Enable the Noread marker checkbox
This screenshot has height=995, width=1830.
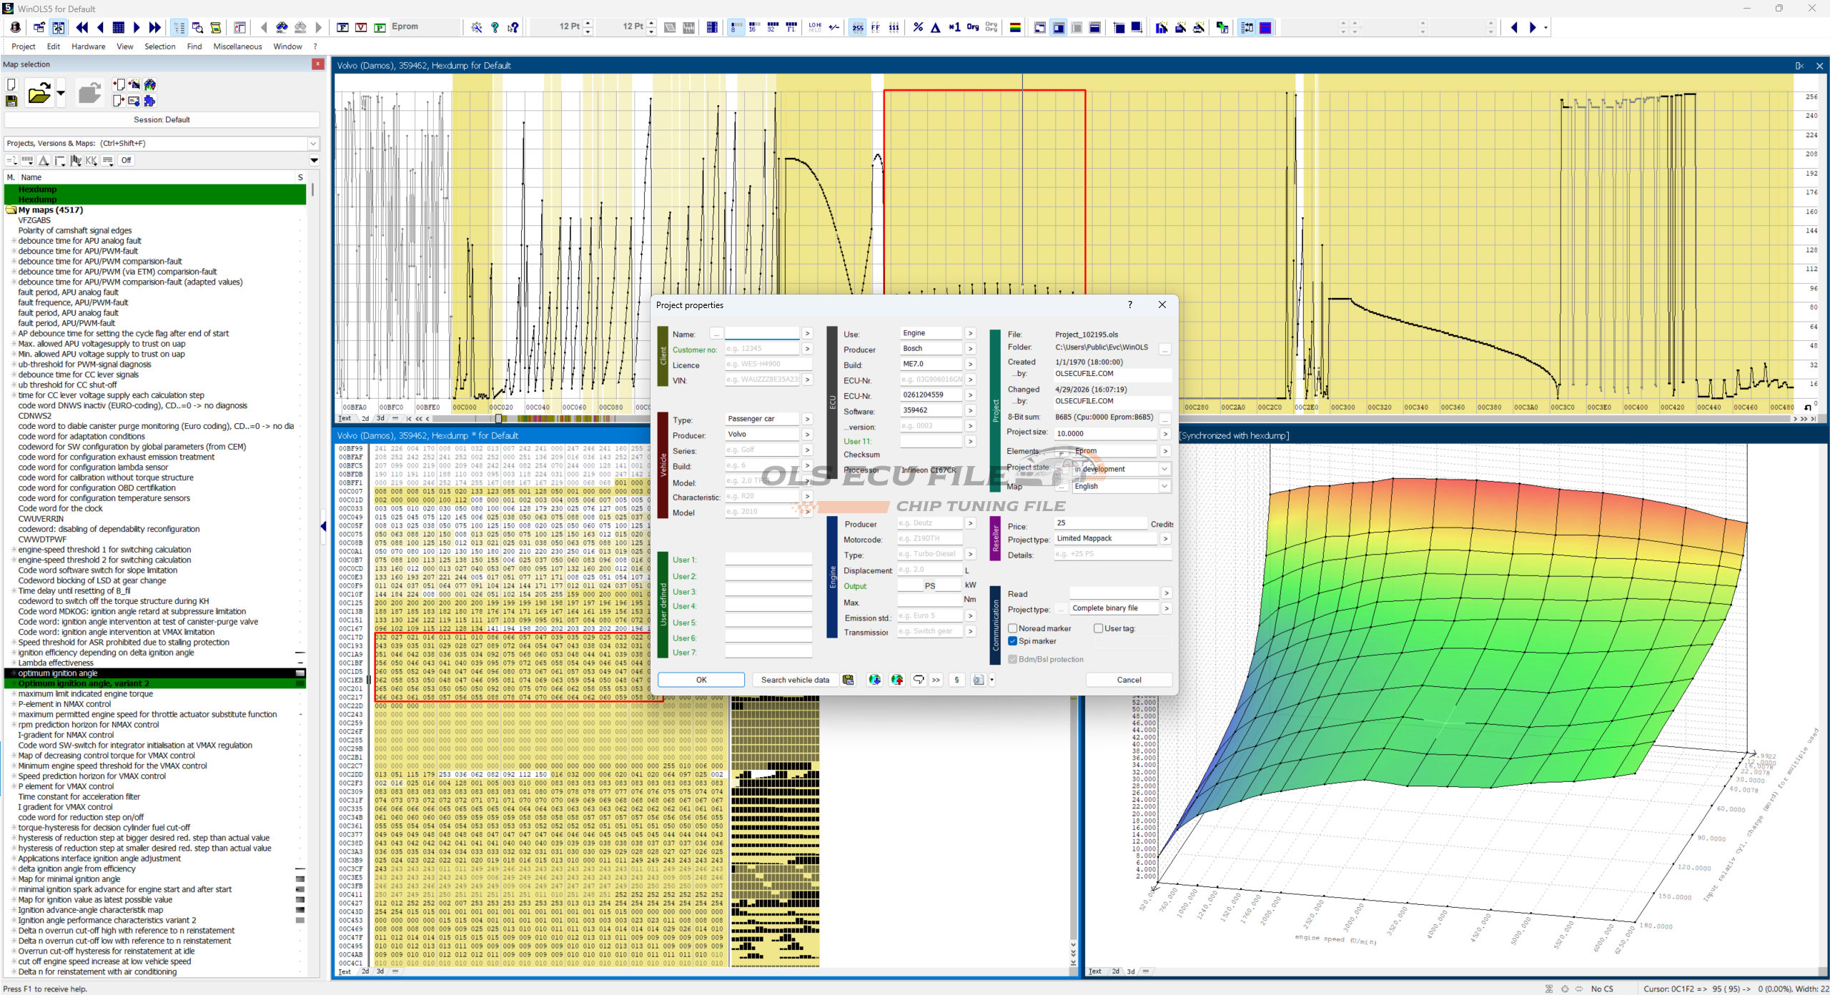tap(1013, 628)
